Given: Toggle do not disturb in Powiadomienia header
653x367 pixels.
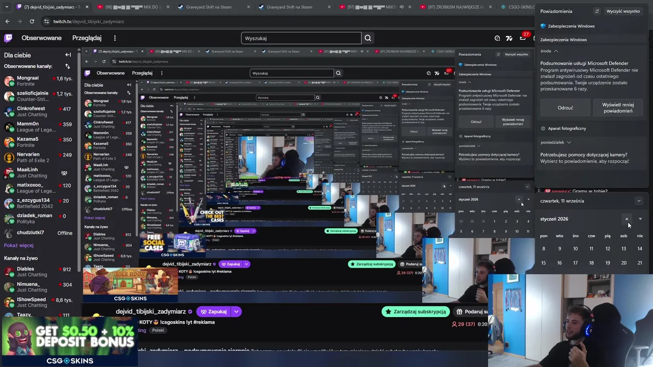Looking at the screenshot, I should pos(597,11).
